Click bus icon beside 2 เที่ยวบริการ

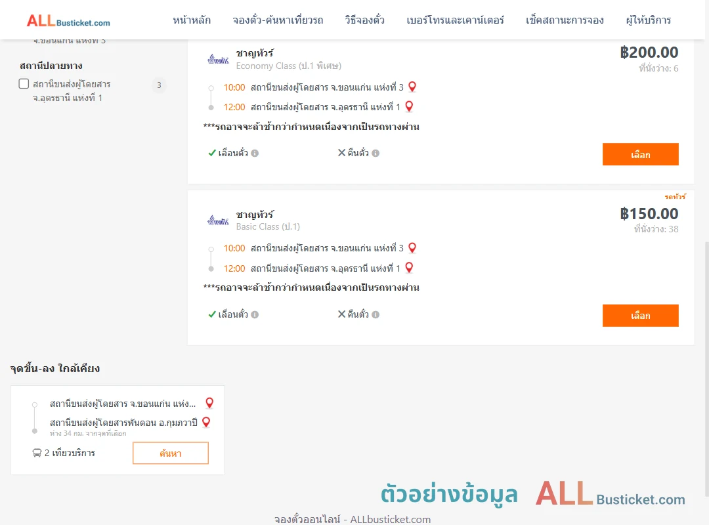(37, 453)
